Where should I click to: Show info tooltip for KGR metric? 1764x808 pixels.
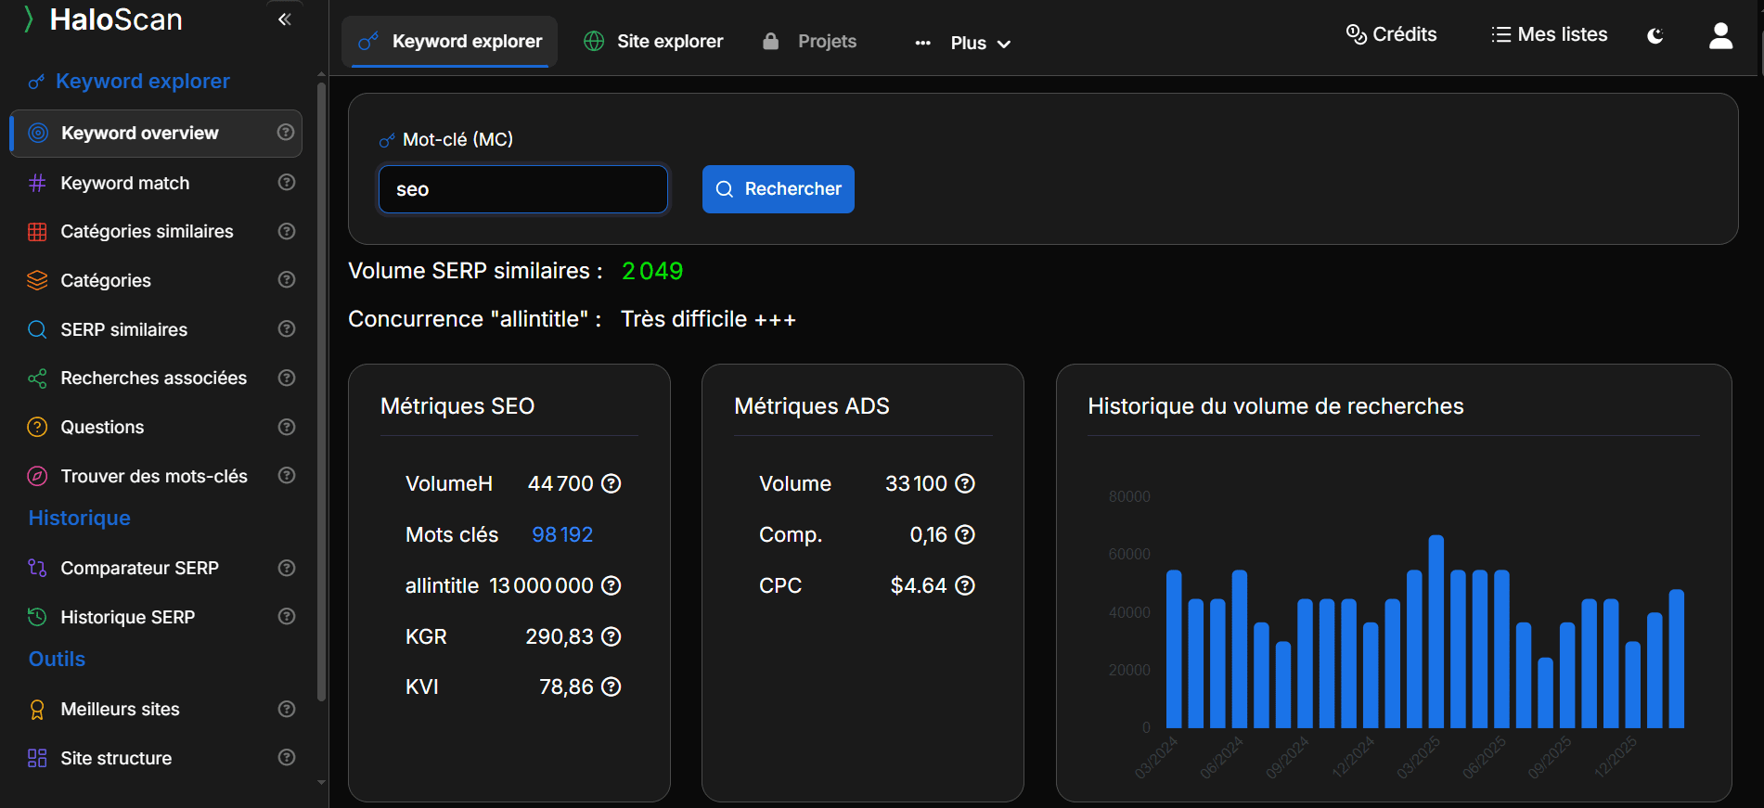point(611,636)
